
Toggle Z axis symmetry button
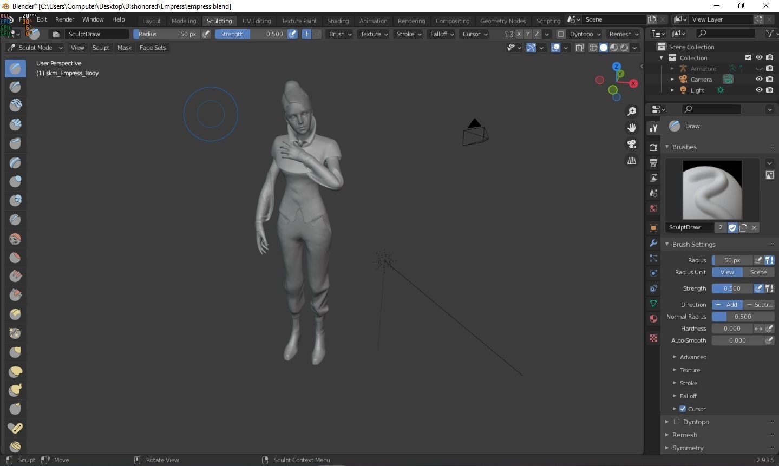[536, 34]
